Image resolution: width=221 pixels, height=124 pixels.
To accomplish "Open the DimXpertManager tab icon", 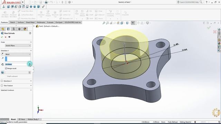I will (19, 29).
